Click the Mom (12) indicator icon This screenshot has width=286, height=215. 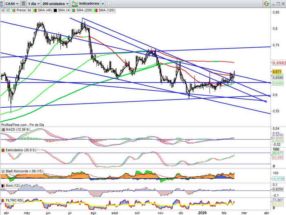tap(3, 186)
